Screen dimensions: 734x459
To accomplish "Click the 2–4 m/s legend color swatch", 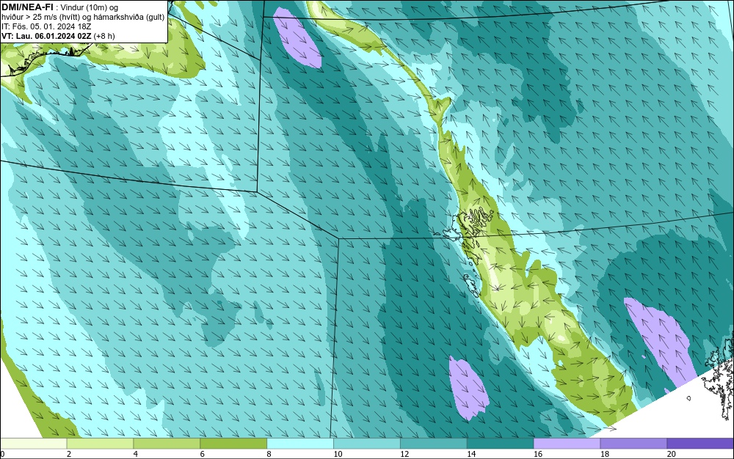I will point(100,444).
